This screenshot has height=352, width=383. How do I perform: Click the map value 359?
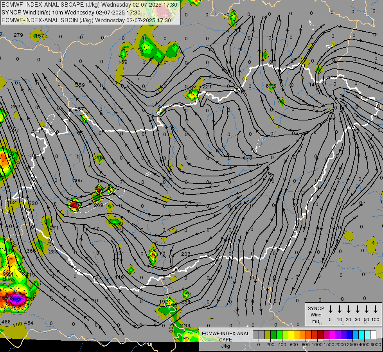[80, 85]
